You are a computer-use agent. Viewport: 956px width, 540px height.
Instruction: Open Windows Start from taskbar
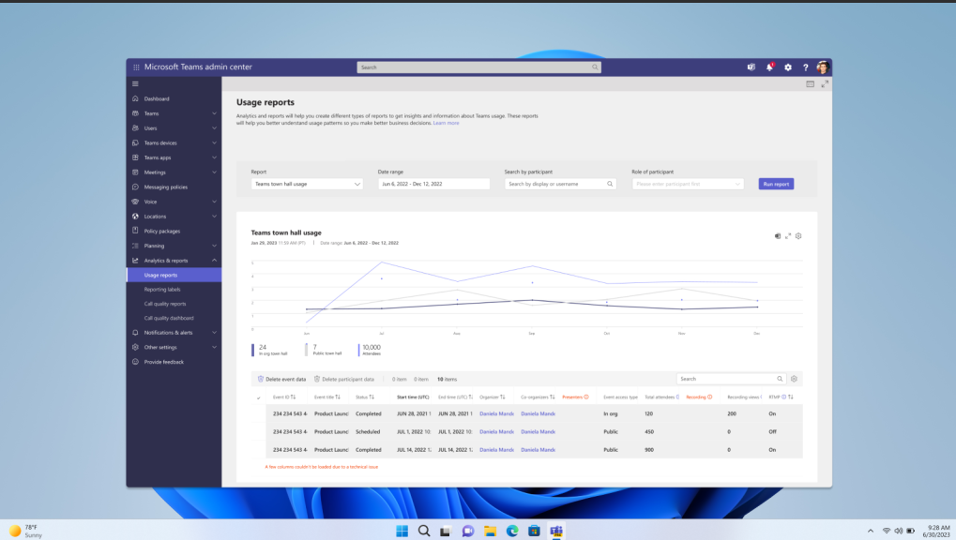(x=402, y=531)
